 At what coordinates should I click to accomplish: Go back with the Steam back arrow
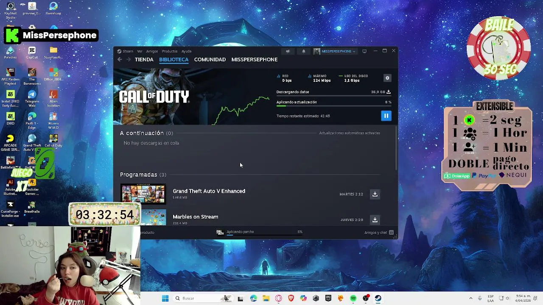pos(120,60)
